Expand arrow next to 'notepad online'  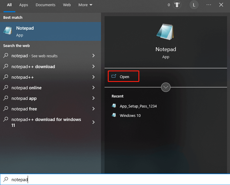point(93,88)
